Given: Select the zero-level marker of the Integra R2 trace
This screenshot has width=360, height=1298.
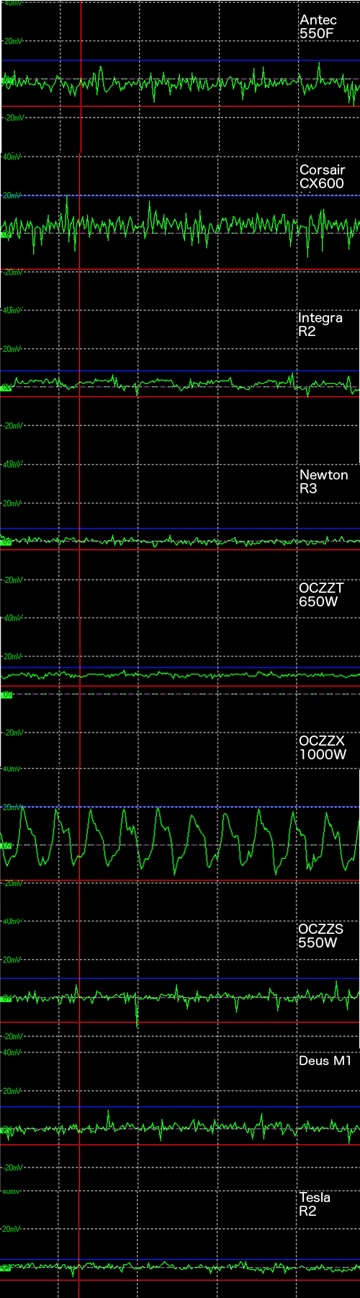Looking at the screenshot, I should 6,387.
